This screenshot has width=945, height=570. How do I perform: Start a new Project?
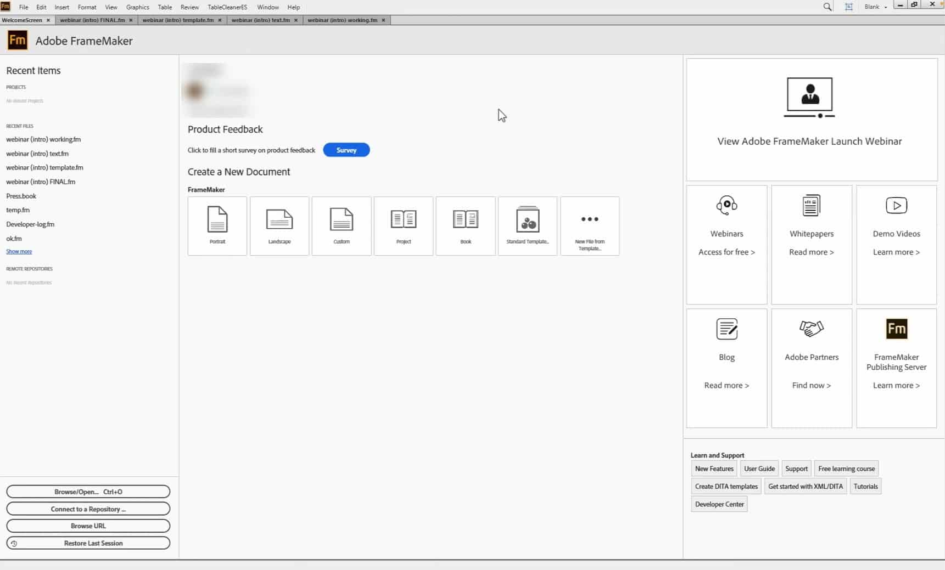(x=403, y=225)
